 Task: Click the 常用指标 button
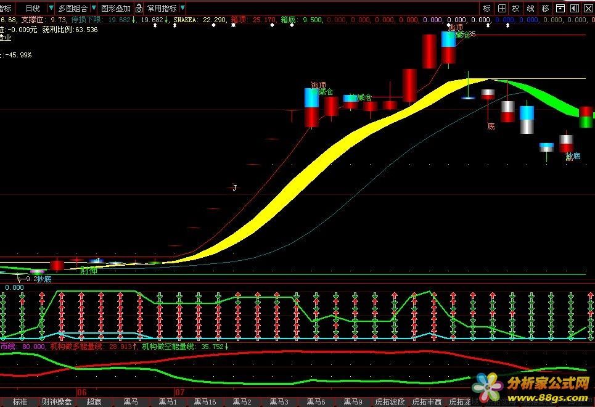[162, 8]
